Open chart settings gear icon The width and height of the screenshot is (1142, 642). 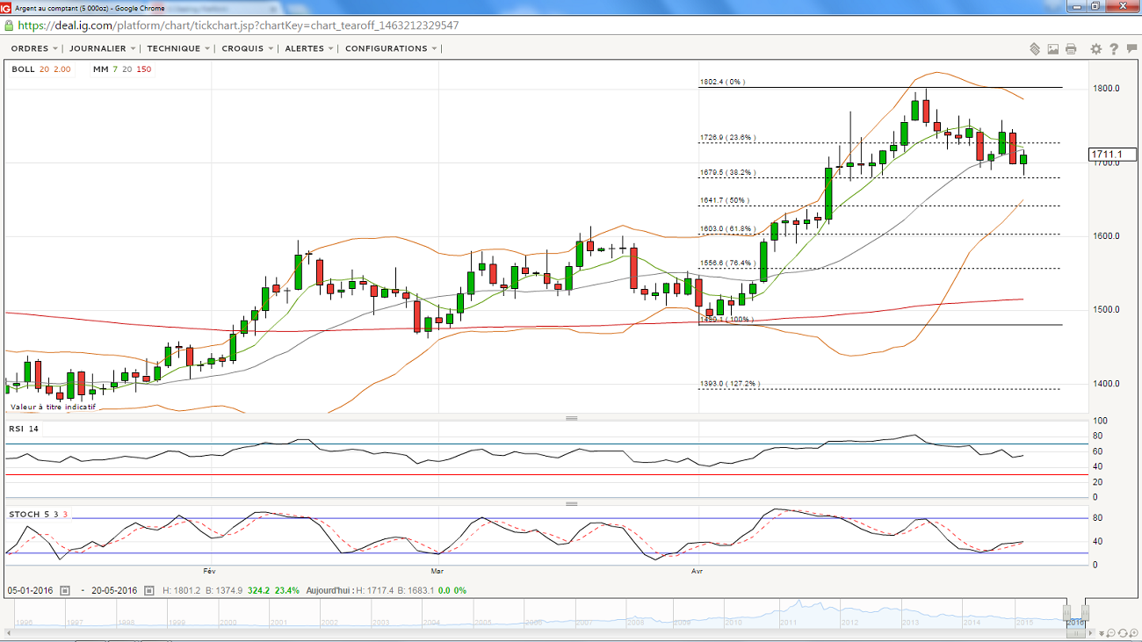(1096, 49)
